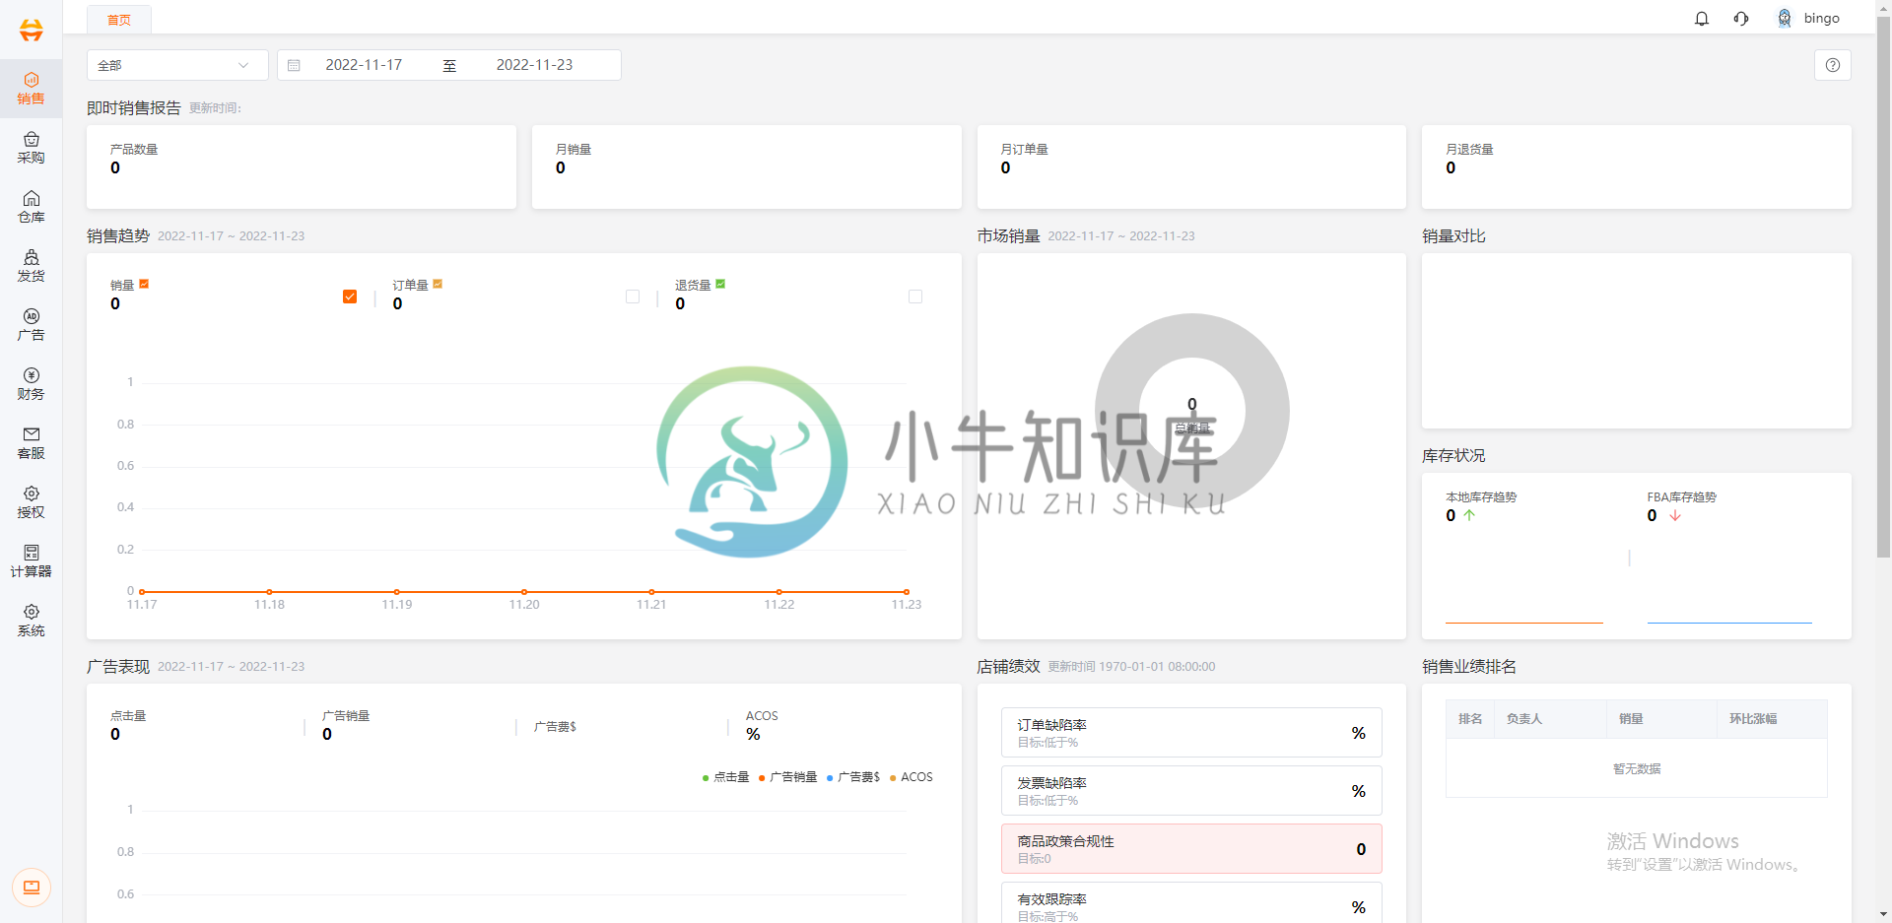This screenshot has width=1892, height=923.
Task: Toggle the 点击量 legend item
Action: (725, 777)
